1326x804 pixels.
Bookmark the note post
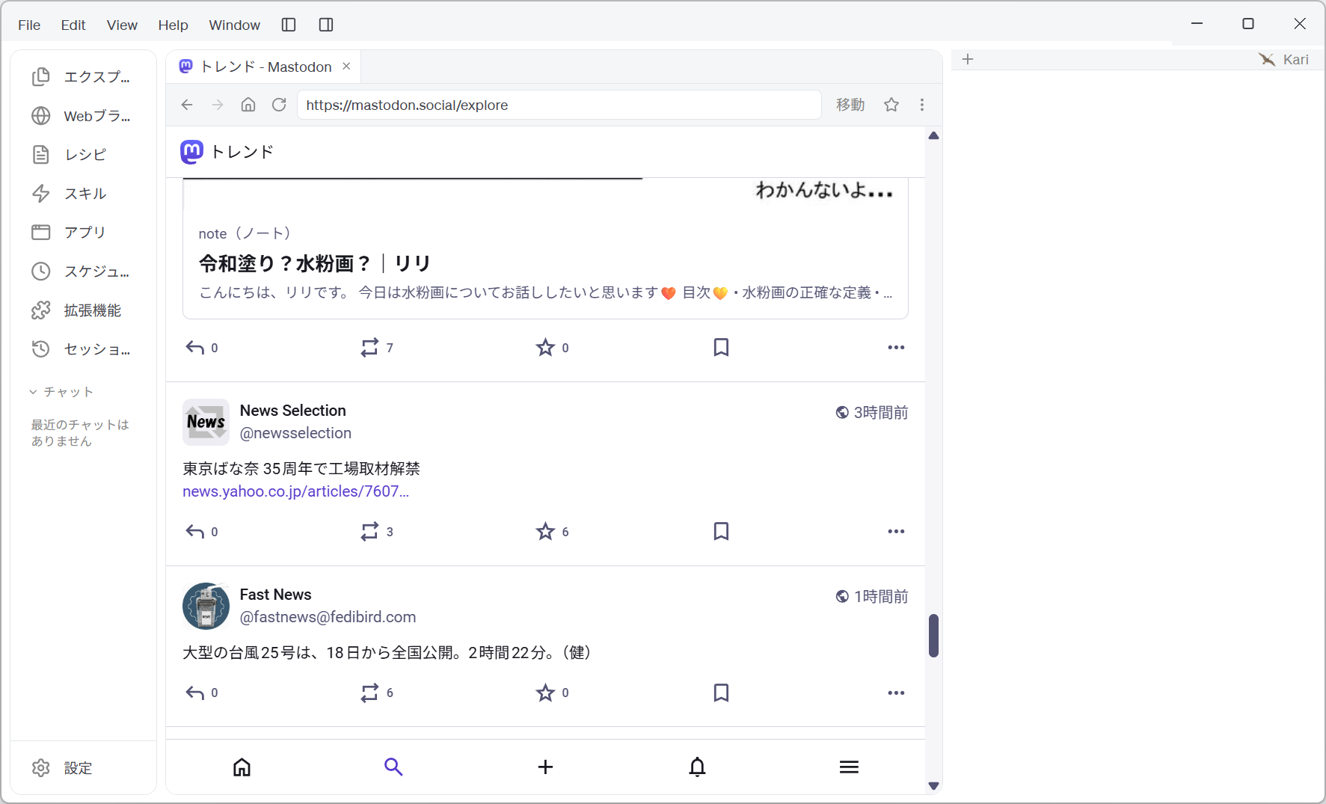pos(721,347)
